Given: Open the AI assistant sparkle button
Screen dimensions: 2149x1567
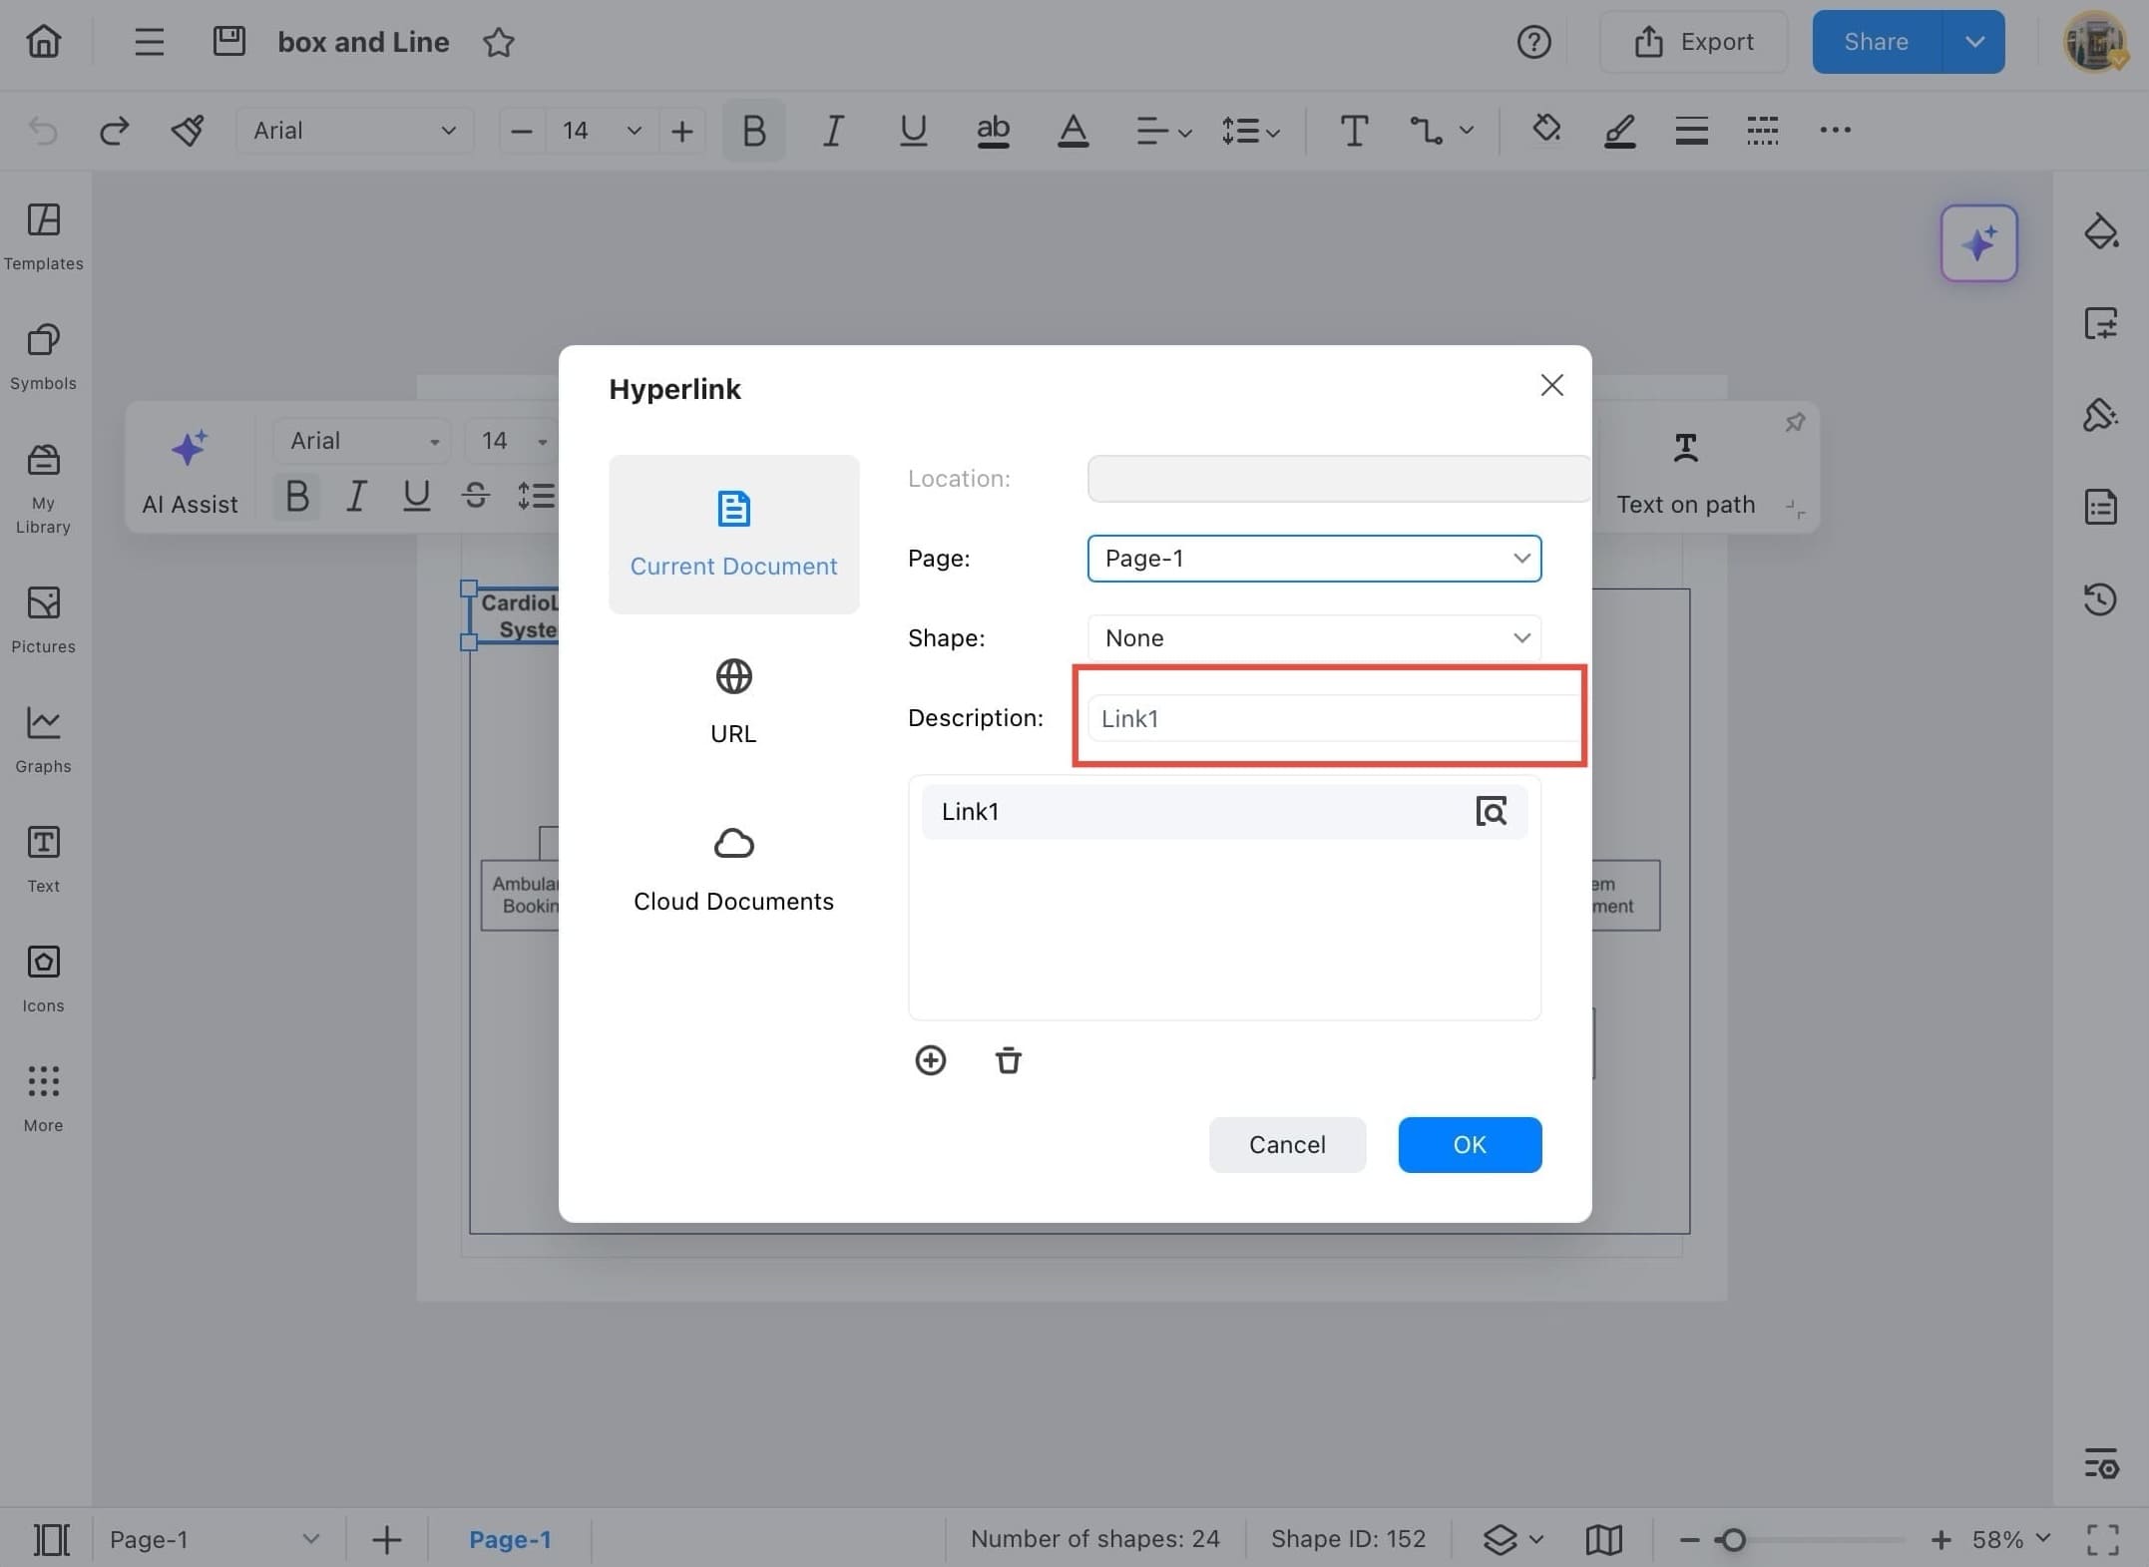Looking at the screenshot, I should point(1977,243).
